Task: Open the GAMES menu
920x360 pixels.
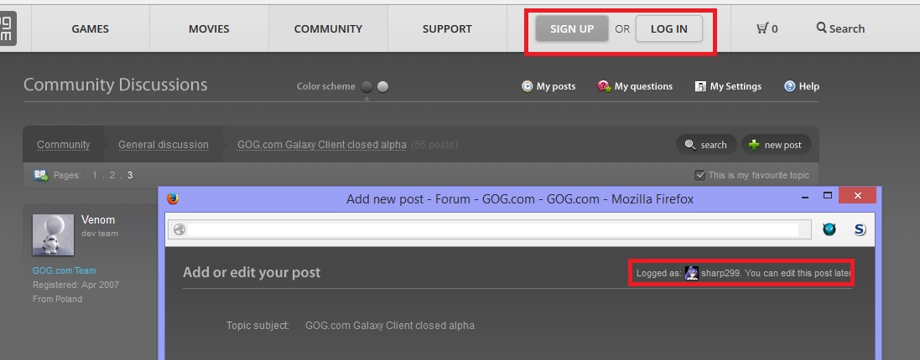Action: pyautogui.click(x=91, y=28)
